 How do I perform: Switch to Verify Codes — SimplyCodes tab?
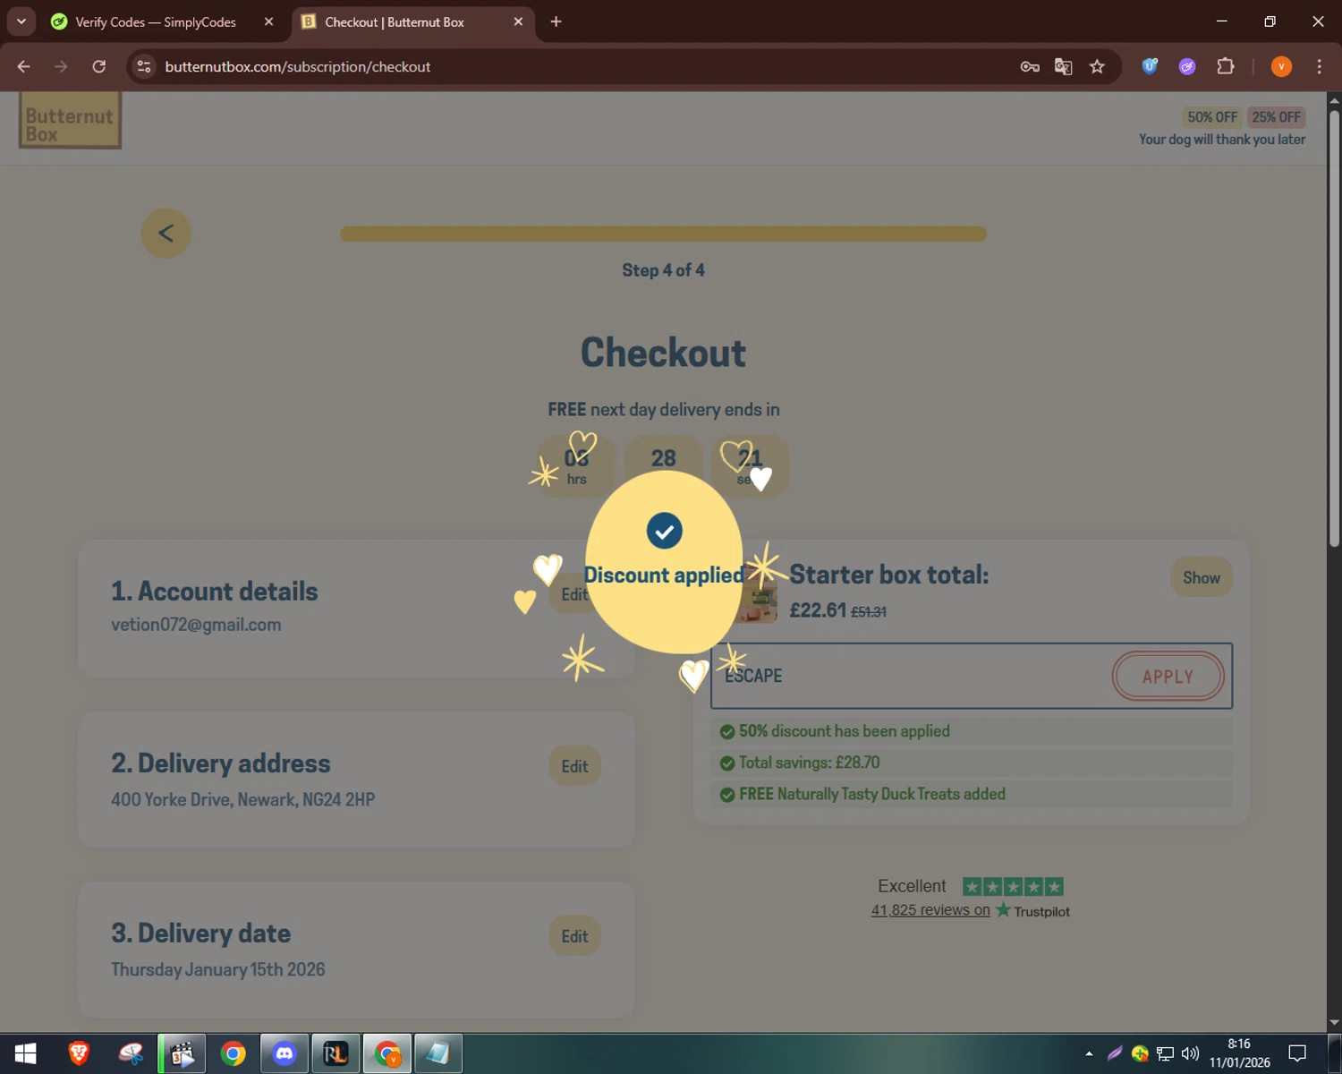[156, 21]
